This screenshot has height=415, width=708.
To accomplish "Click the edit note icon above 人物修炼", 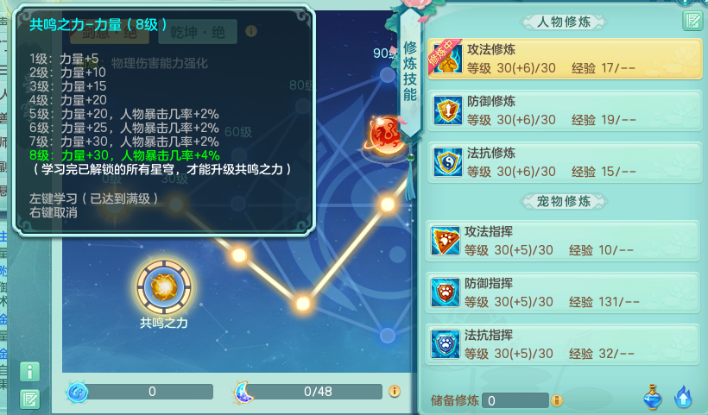I will click(x=692, y=21).
